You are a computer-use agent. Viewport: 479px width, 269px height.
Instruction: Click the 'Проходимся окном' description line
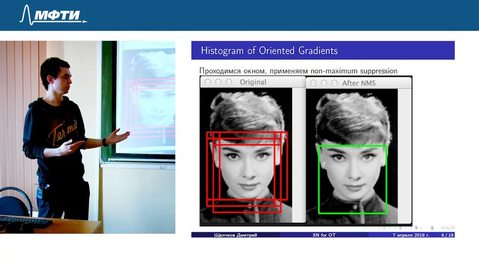click(x=298, y=71)
